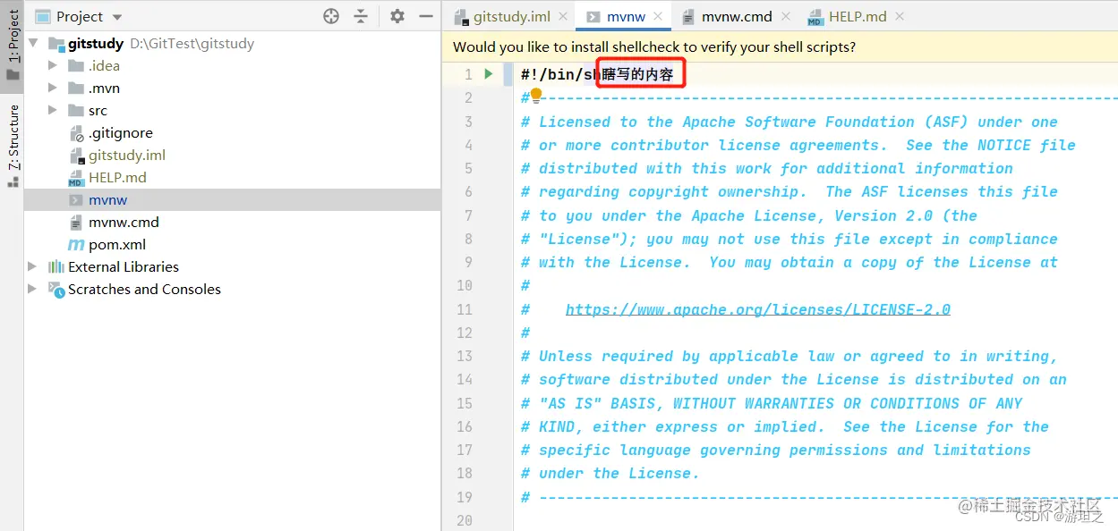Open Project panel settings gear
1118x531 pixels.
[x=397, y=16]
